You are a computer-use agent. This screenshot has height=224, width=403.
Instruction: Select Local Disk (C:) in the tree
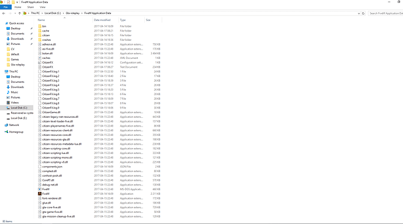tap(19, 108)
